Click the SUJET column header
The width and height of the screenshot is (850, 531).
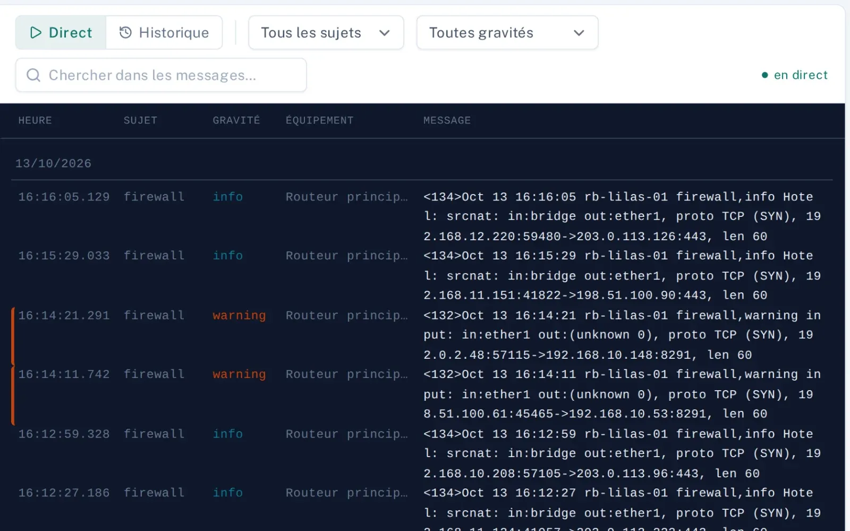coord(140,120)
